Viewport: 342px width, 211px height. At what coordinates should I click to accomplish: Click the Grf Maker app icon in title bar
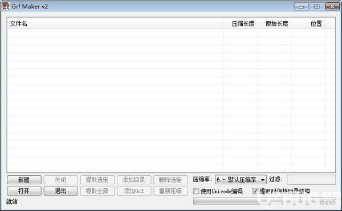(6, 6)
